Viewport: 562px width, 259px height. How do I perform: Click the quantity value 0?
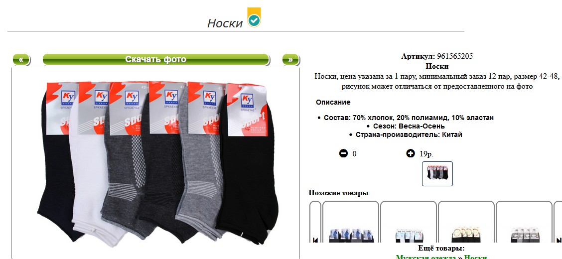pos(354,154)
